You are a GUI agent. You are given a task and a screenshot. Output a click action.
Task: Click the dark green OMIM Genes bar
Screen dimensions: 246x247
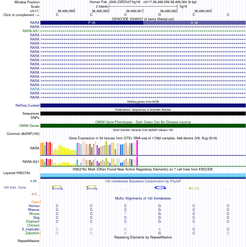tap(143, 126)
